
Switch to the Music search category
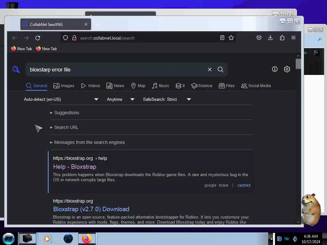click(x=161, y=86)
